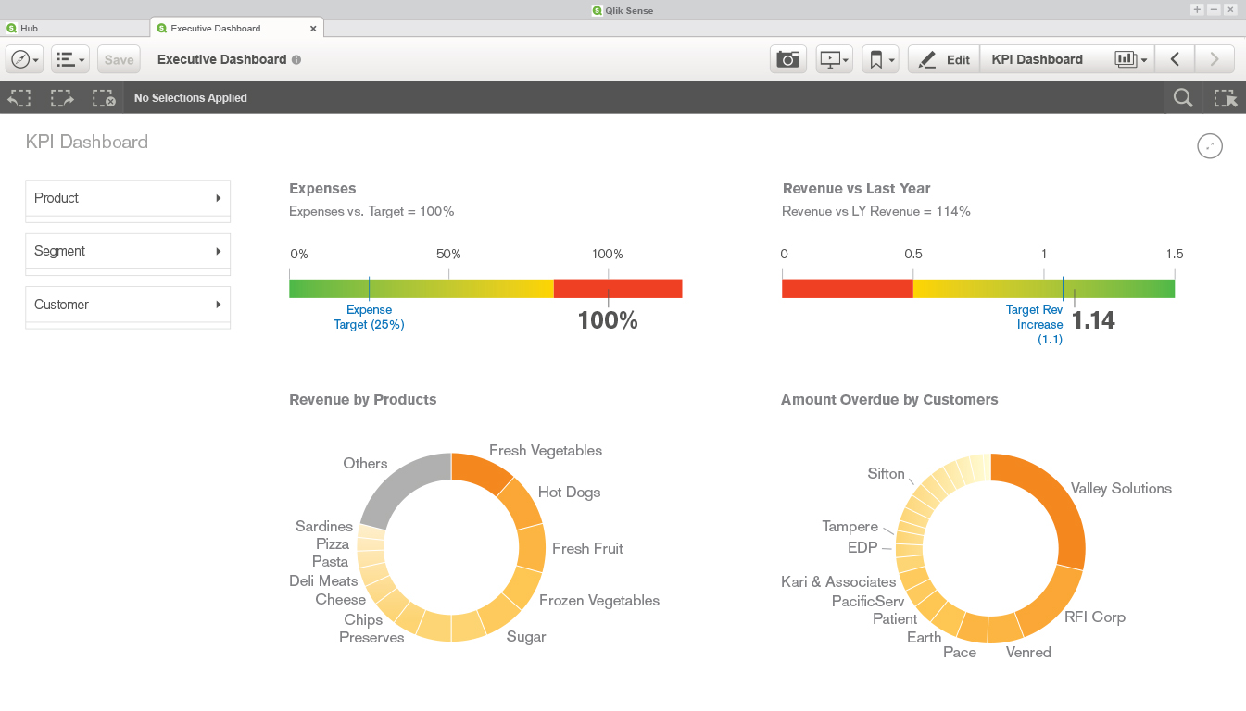
Task: Click the Cheese label
Action: [x=340, y=600]
